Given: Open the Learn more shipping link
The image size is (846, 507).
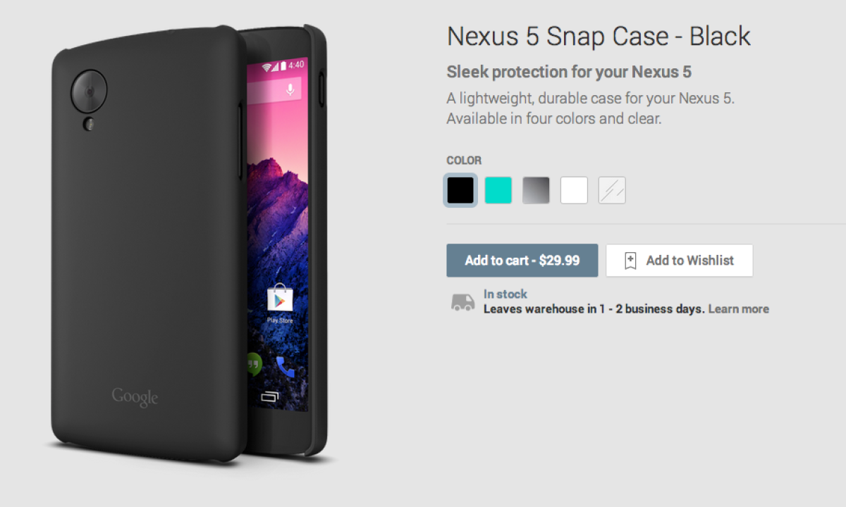Looking at the screenshot, I should (x=738, y=309).
